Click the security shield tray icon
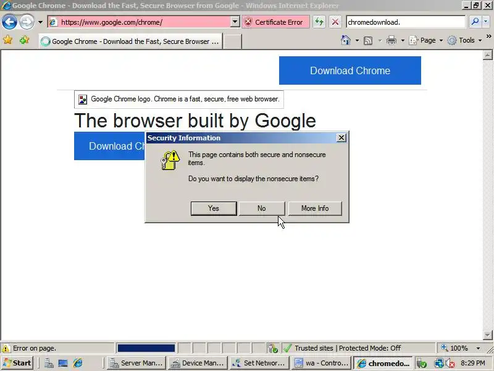The height and width of the screenshot is (371, 494). click(x=422, y=364)
